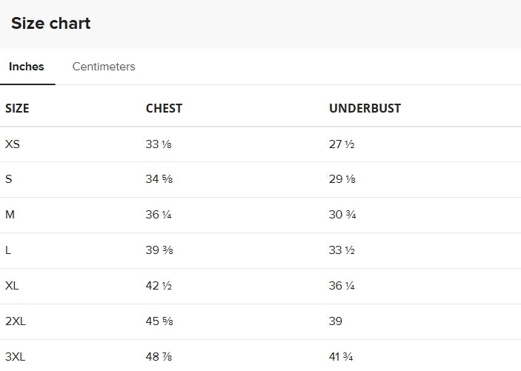Select the Inches tab

point(27,67)
